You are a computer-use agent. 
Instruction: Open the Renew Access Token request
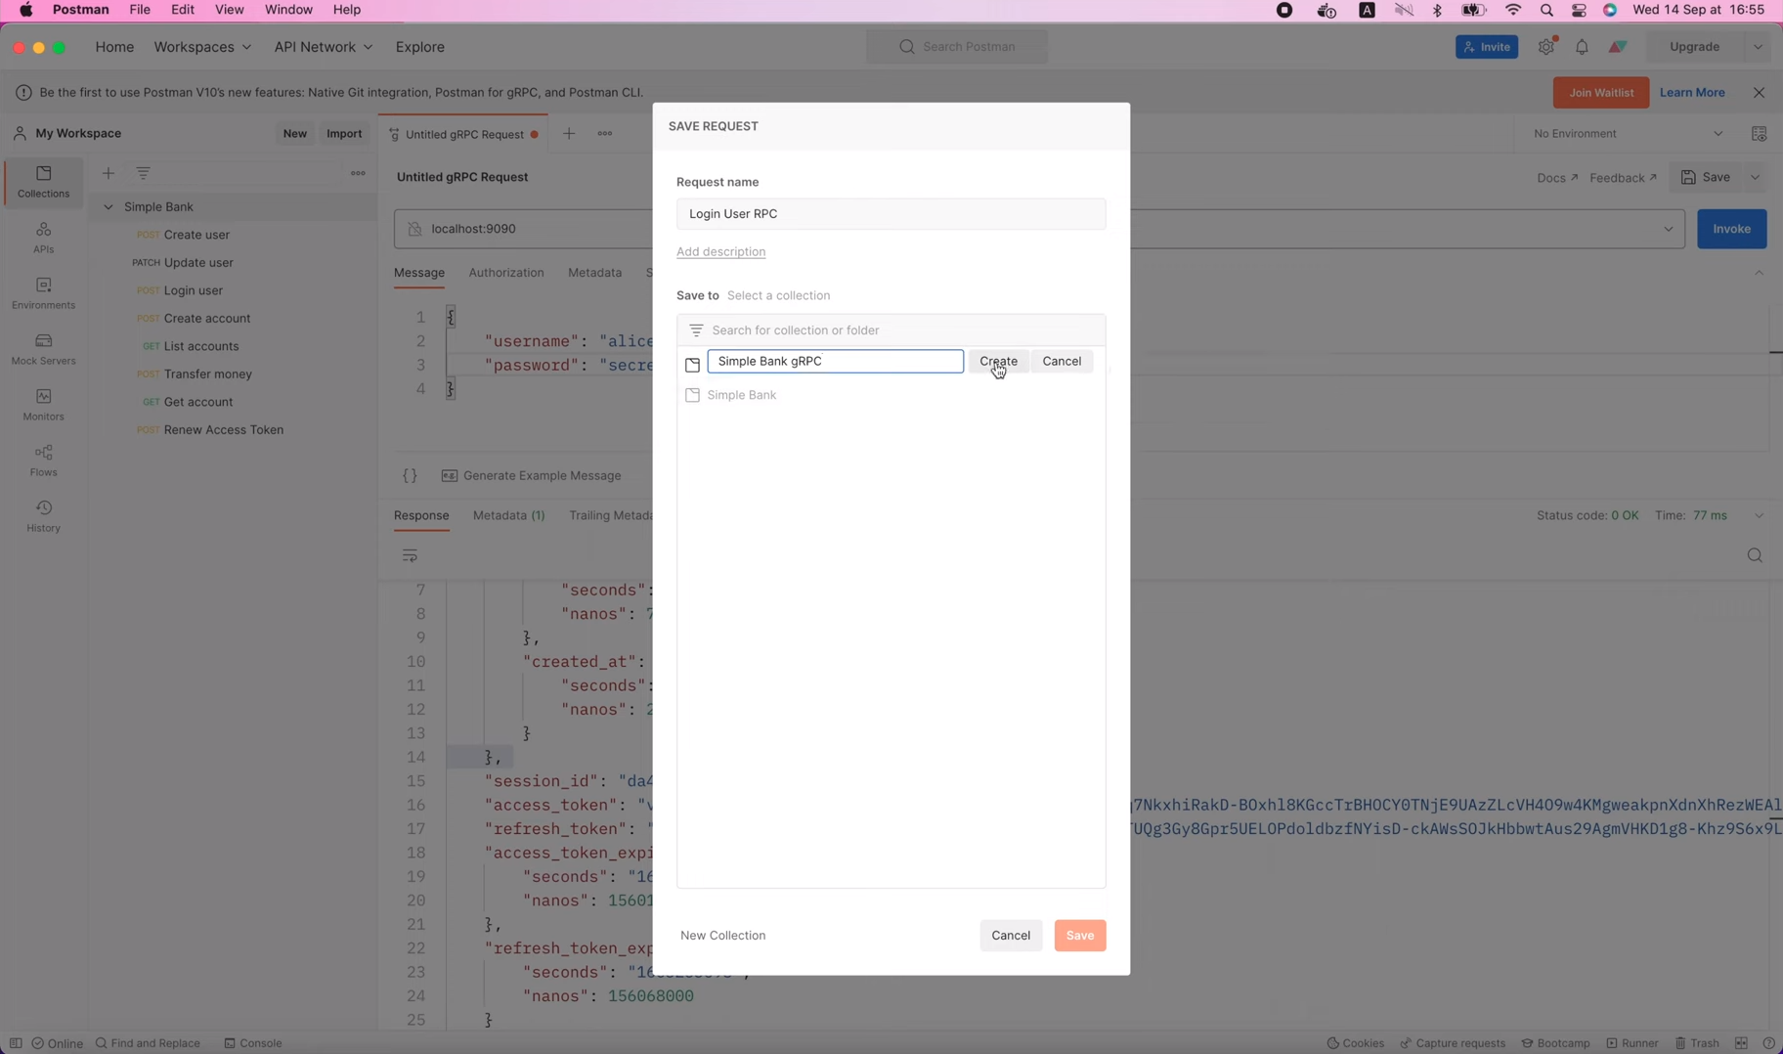pyautogui.click(x=224, y=430)
